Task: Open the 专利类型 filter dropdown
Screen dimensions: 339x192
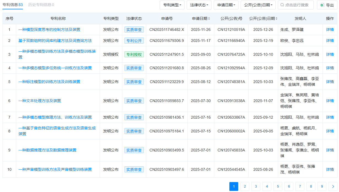Action: click(172, 5)
